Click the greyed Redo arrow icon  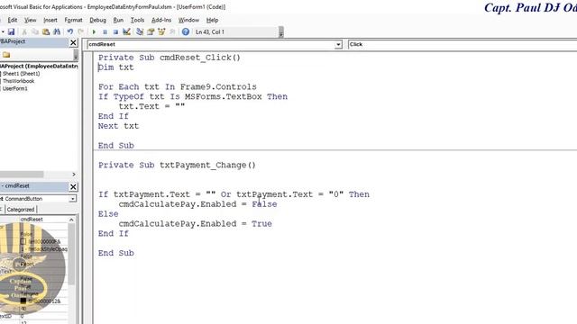pyautogui.click(x=80, y=32)
